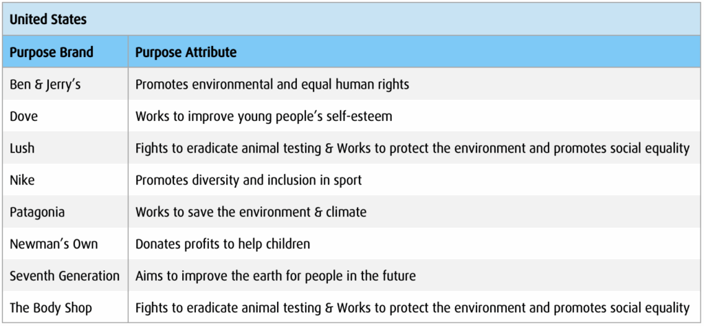
Task: Click "Promotes environmental and equal human rights" text
Action: (272, 85)
